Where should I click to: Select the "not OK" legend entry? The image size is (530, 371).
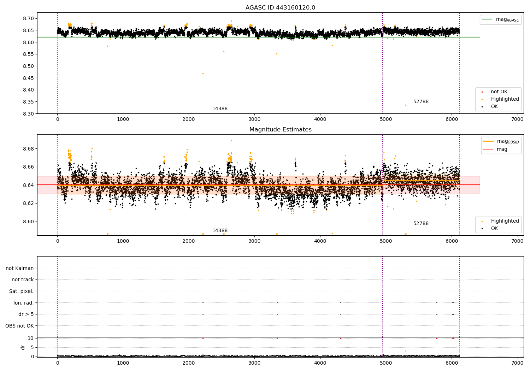coord(499,92)
